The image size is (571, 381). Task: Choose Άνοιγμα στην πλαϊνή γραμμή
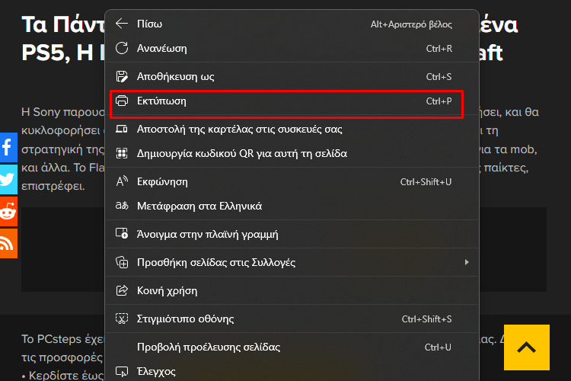pyautogui.click(x=292, y=234)
